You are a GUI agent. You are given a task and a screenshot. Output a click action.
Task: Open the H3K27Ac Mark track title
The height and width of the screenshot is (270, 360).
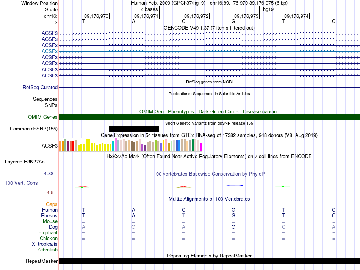209,157
